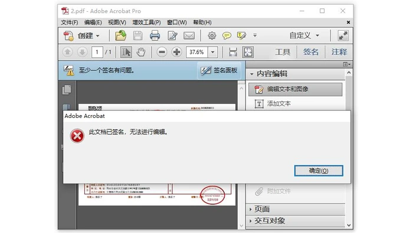Viewport: 413px width, 233px height.
Task: Click the scrolling mode fit width icon
Action: 233,52
